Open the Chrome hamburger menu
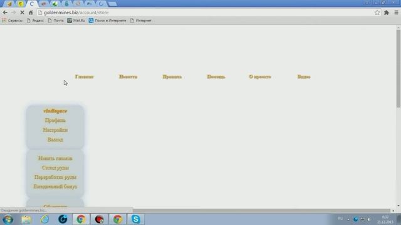This screenshot has height=225, width=401. 396,12
